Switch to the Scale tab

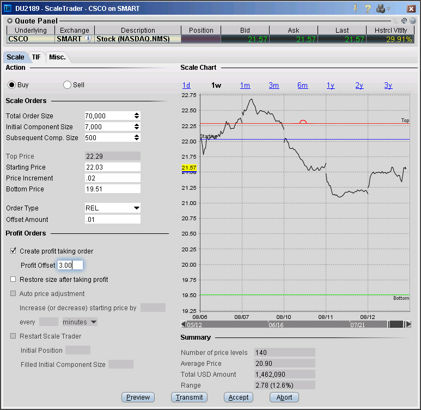tap(15, 57)
